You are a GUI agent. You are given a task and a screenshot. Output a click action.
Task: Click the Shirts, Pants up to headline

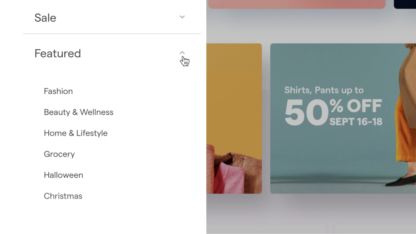click(324, 90)
